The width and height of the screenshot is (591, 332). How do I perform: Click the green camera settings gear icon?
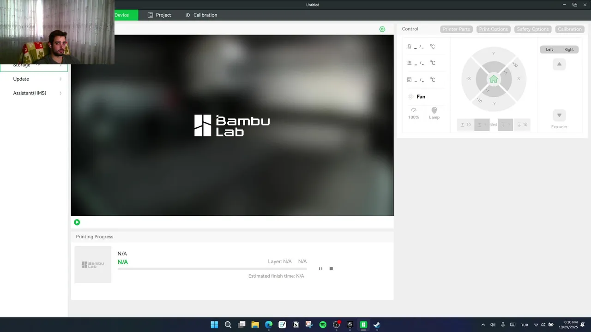point(382,29)
